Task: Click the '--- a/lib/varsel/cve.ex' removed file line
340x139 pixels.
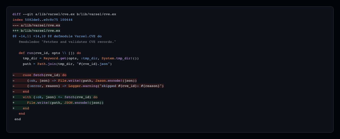Action: tap(36, 25)
